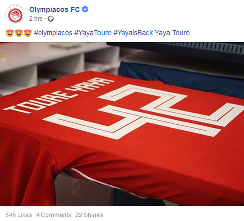
Task: Open the #olympiacos hashtag
Action: 53,33
